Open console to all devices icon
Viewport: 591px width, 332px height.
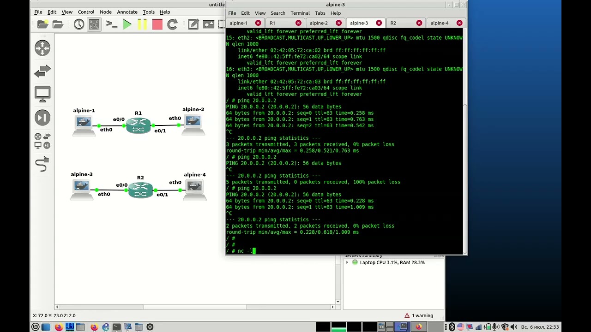coord(111,24)
